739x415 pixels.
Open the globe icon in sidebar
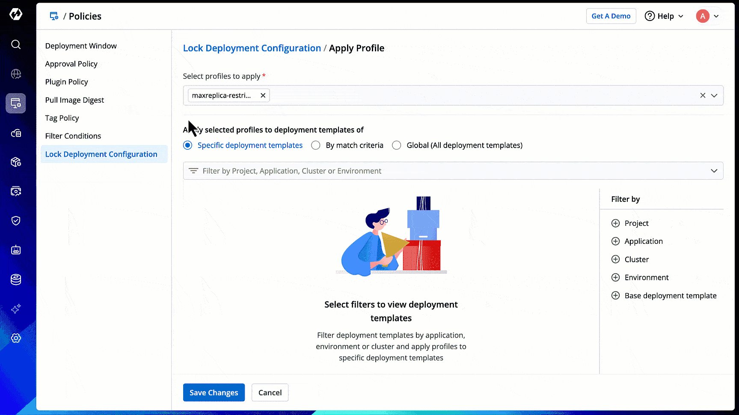coord(16,74)
